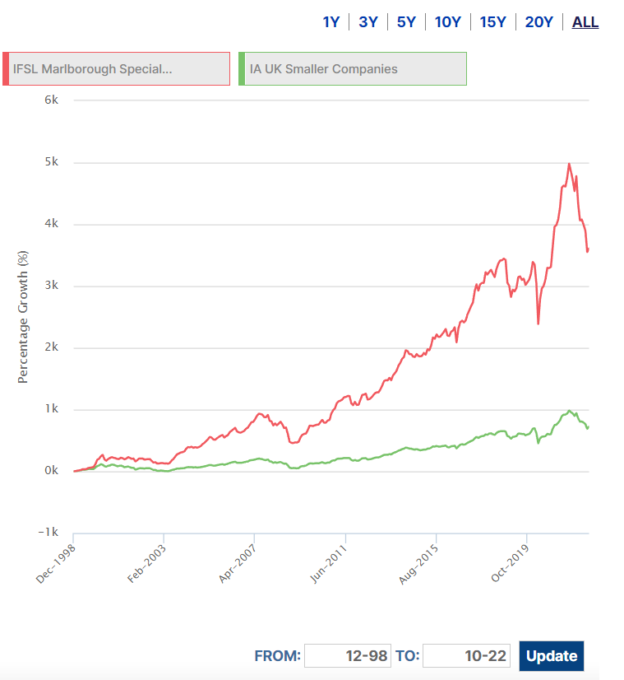This screenshot has height=680, width=624.
Task: Click the red line's sharp dip near 2.4k
Action: point(538,323)
